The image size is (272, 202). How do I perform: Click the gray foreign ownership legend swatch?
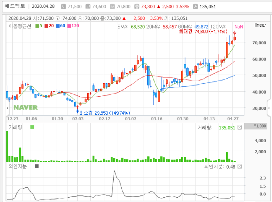coord(37,166)
